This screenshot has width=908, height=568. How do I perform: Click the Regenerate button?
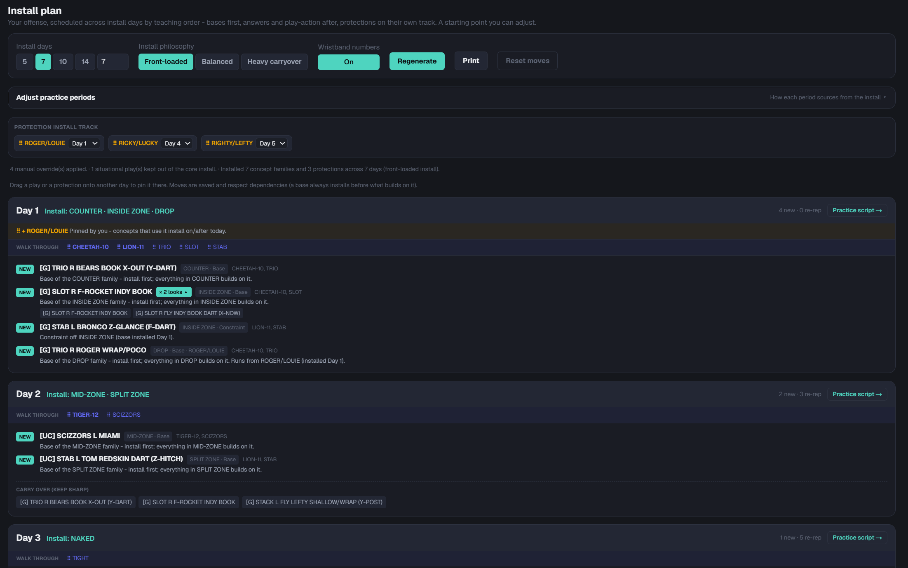tap(417, 61)
